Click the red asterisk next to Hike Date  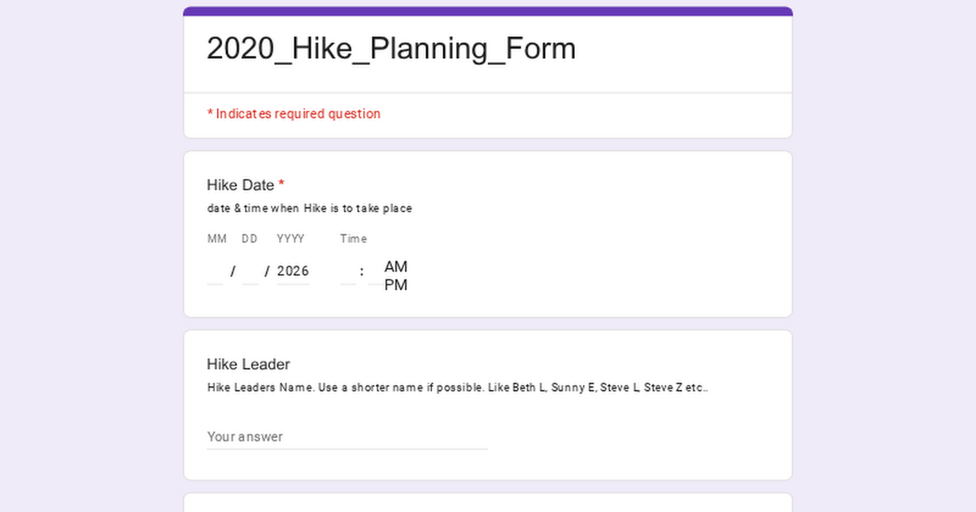click(281, 184)
